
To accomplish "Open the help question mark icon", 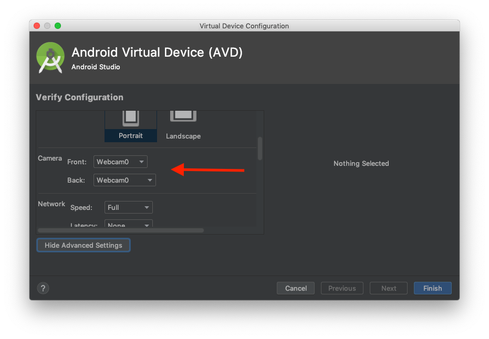I will pyautogui.click(x=43, y=288).
